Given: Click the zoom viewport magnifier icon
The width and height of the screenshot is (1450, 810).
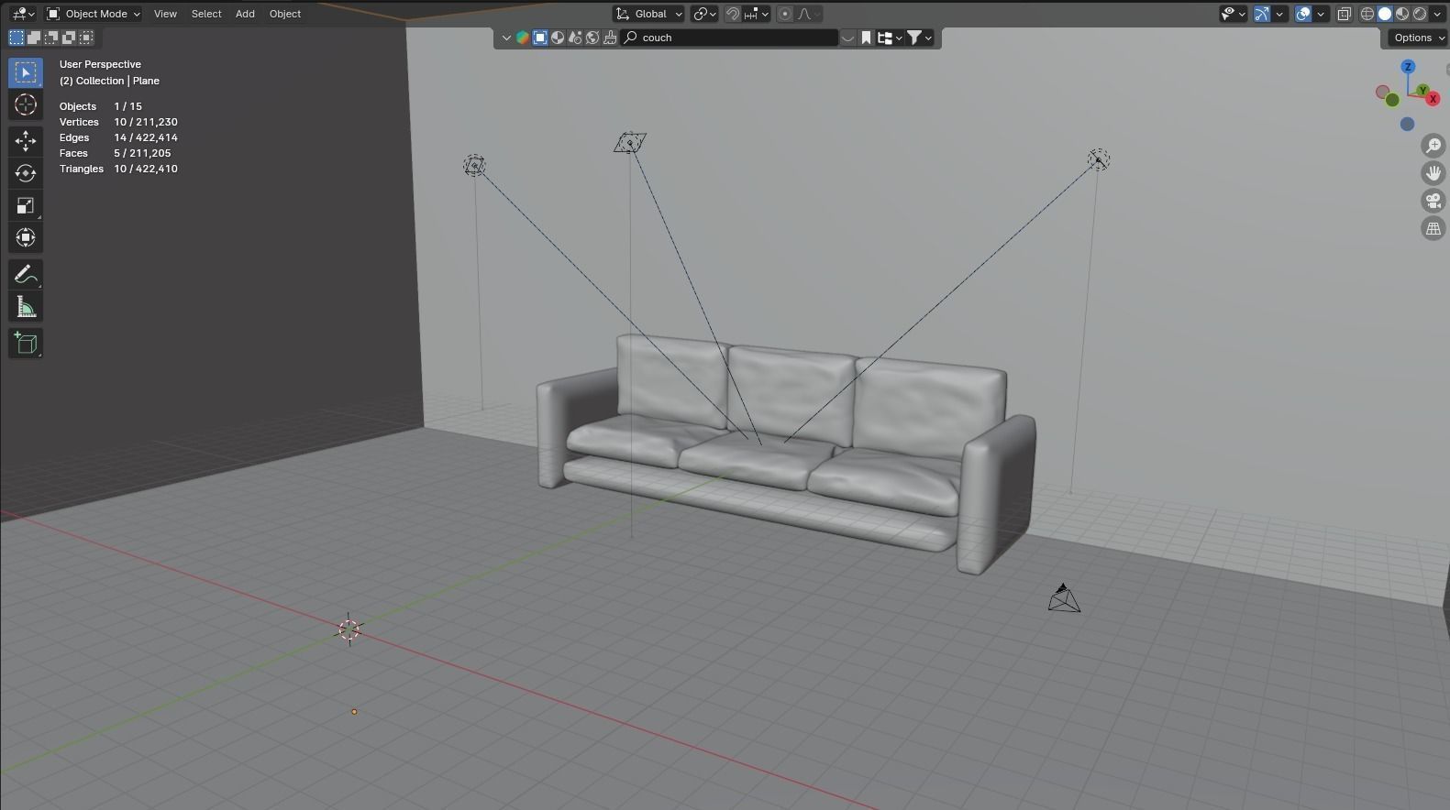Looking at the screenshot, I should tap(1433, 146).
